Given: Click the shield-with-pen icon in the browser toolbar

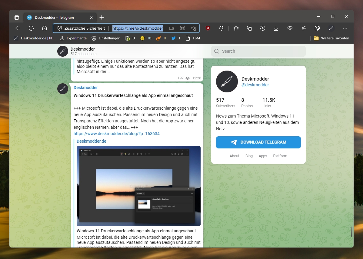Looking at the screenshot, I should (317, 28).
